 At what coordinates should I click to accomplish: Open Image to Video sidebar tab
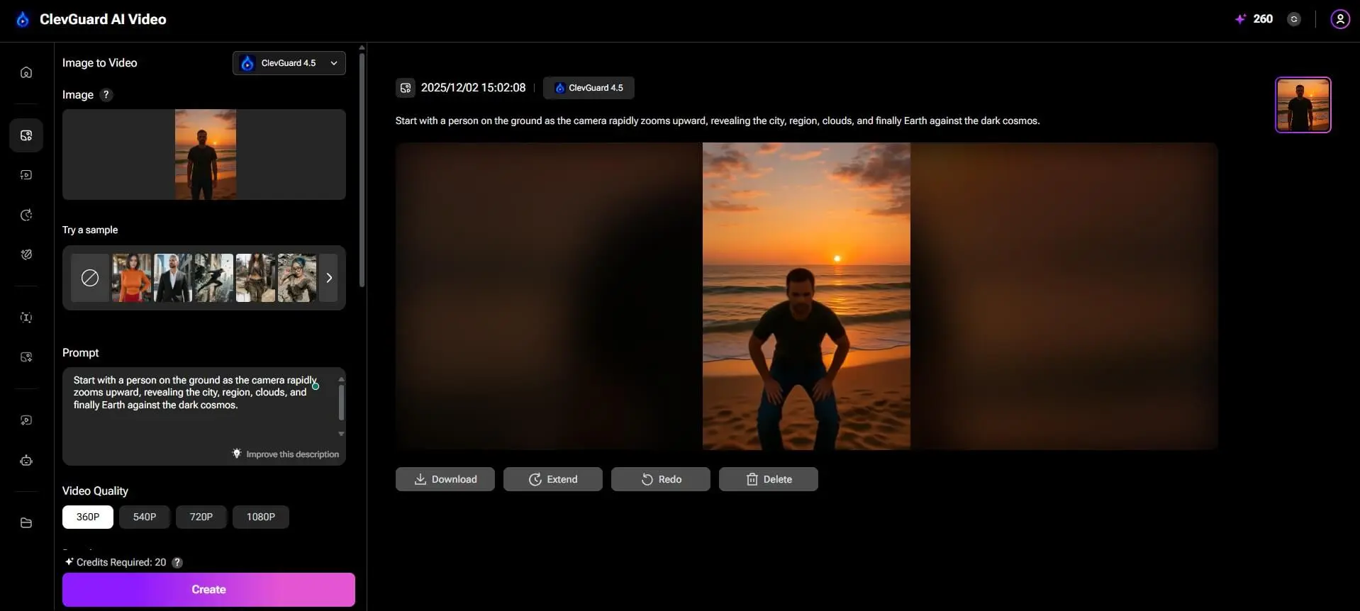26,135
